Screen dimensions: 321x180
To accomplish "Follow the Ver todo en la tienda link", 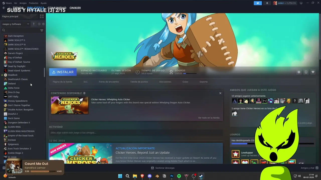I will tap(209, 118).
